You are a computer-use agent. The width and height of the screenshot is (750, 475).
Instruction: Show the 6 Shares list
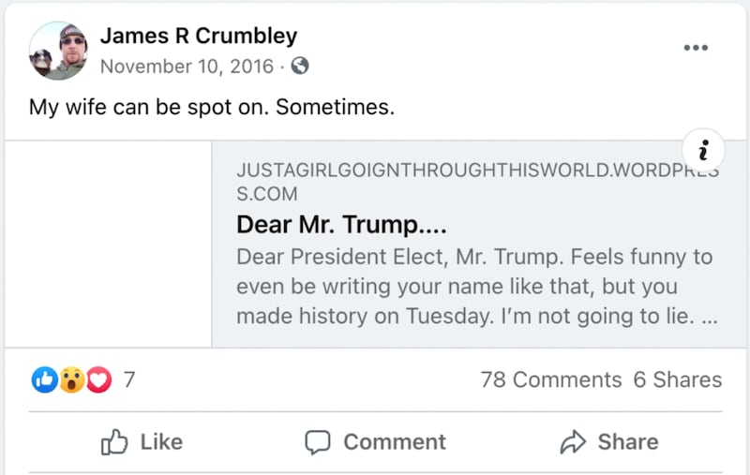(678, 379)
